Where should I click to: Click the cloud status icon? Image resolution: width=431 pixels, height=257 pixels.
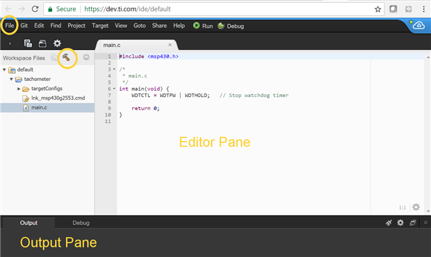[418, 26]
